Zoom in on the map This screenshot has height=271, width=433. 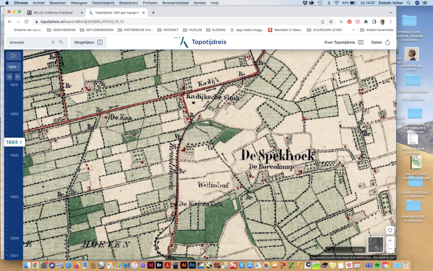(390, 240)
